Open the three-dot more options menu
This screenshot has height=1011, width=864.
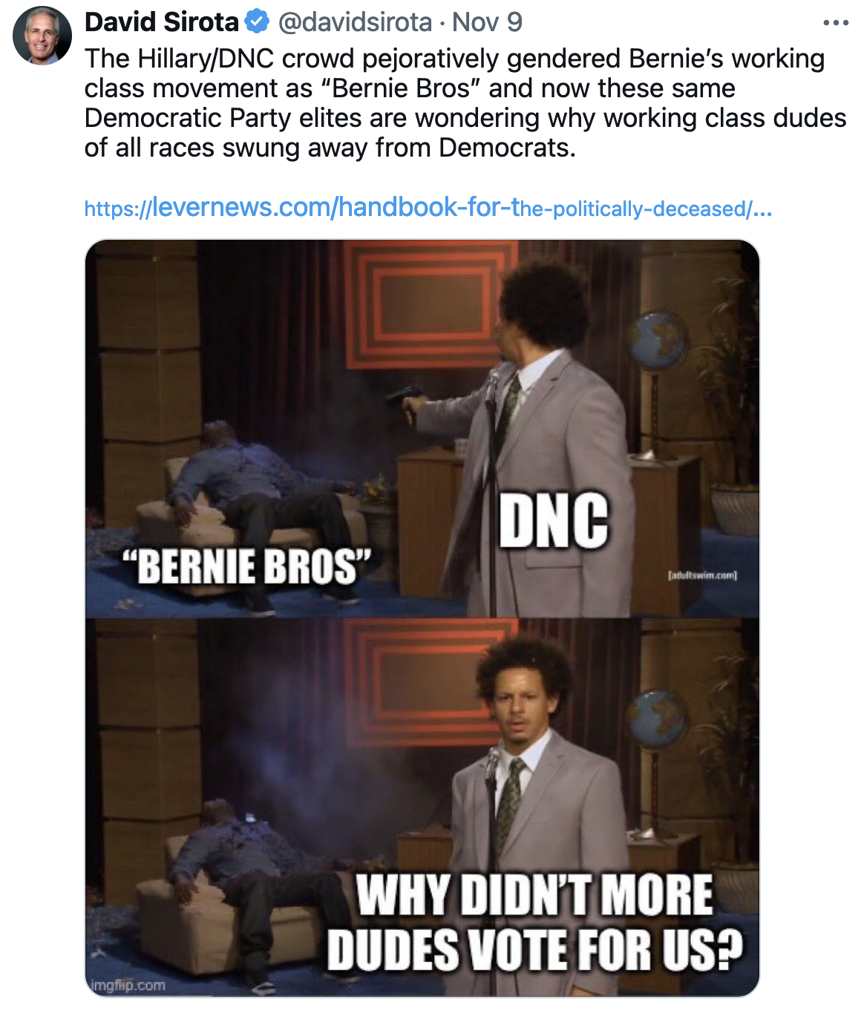coord(836,23)
